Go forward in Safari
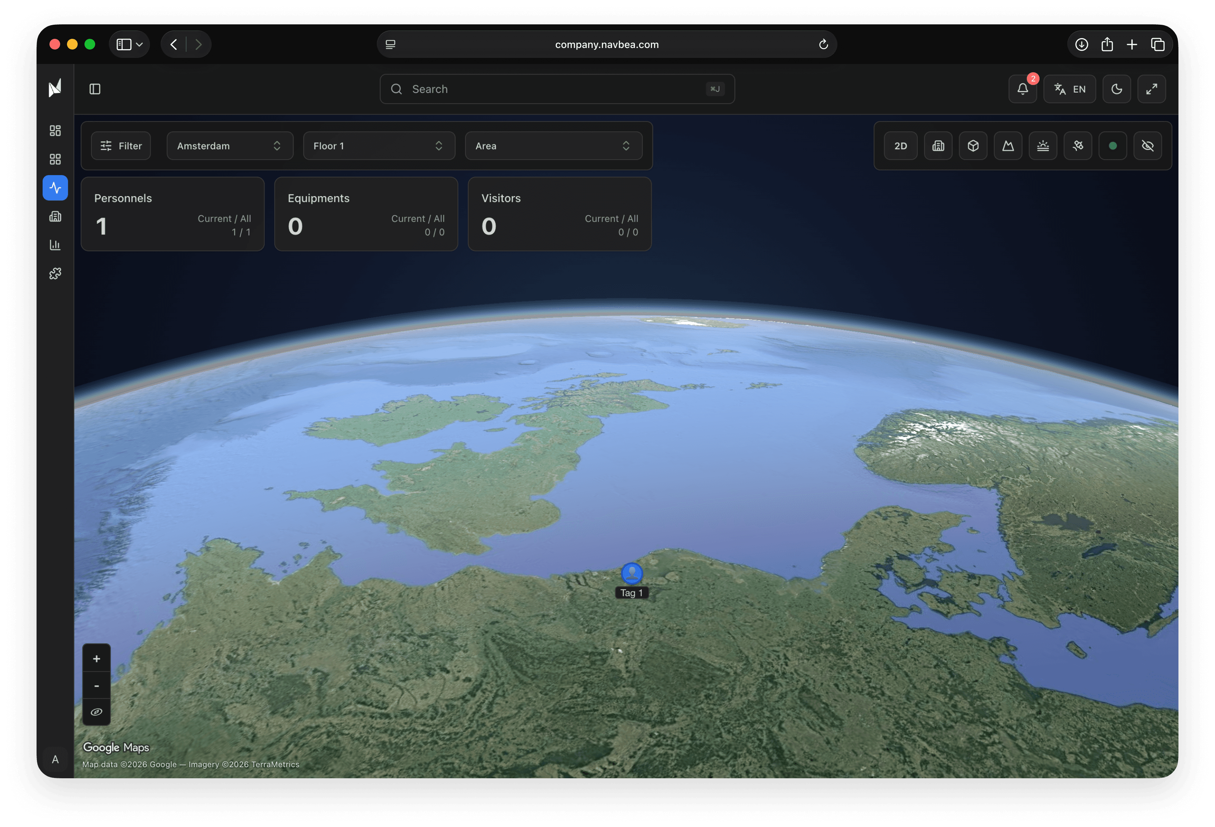Image resolution: width=1215 pixels, height=827 pixels. [198, 45]
